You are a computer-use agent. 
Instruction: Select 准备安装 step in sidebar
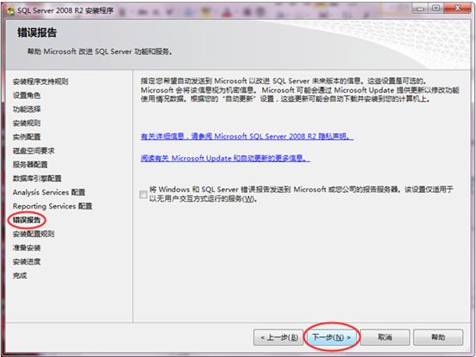[x=27, y=248]
